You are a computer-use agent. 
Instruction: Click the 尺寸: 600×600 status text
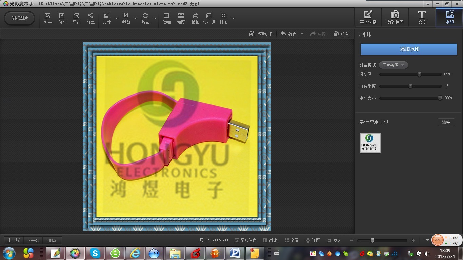(x=214, y=240)
